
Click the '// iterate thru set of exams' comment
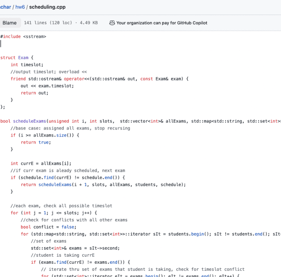pos(143,269)
